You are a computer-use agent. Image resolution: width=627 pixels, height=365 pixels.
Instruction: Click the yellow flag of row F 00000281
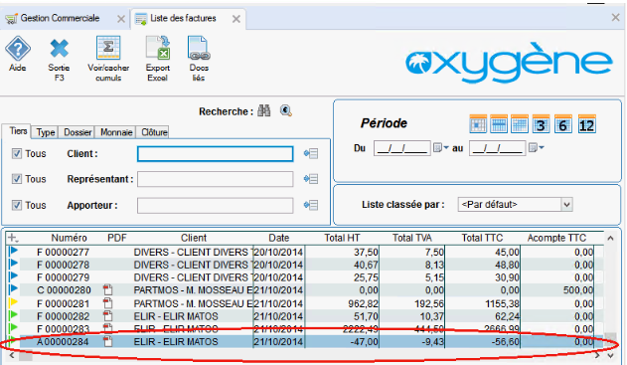[13, 302]
